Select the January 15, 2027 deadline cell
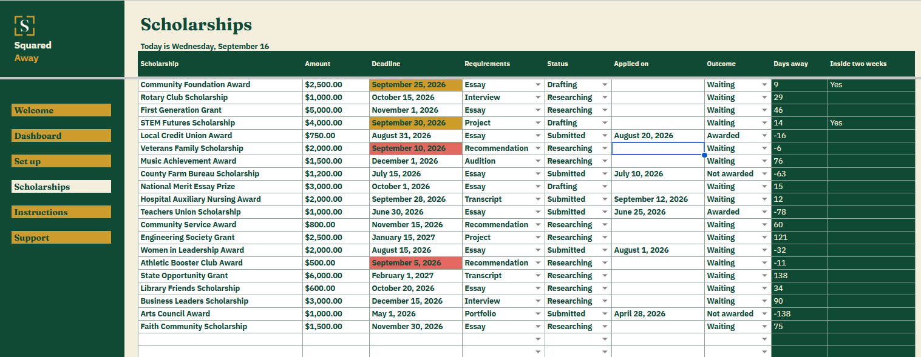This screenshot has width=921, height=357. tap(416, 238)
